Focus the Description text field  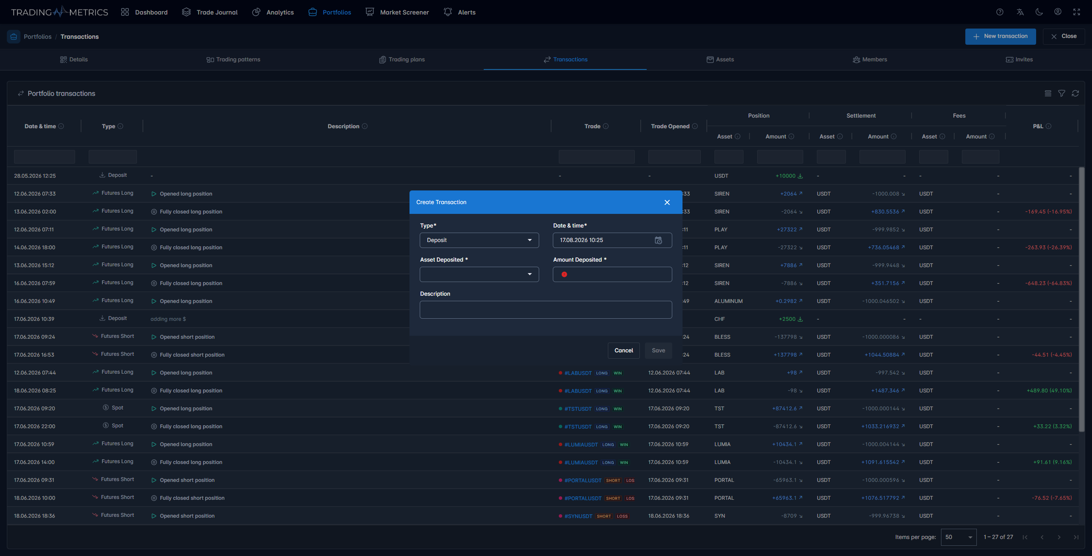click(546, 310)
